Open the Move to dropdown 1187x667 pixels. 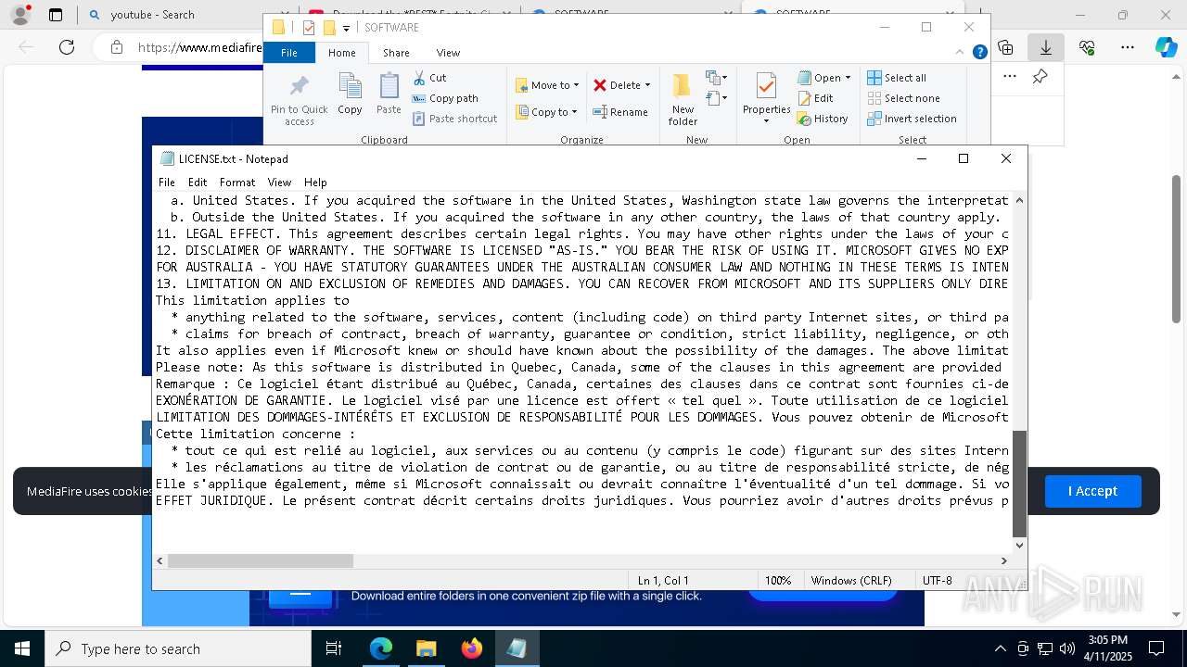[547, 85]
